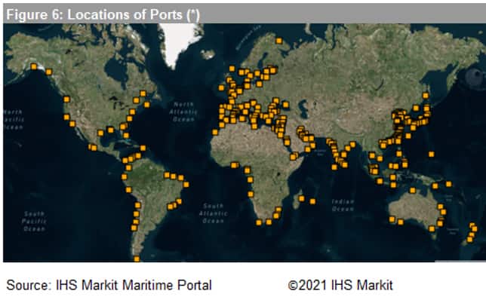Select the North Atlantic Ocean label

(x=183, y=112)
